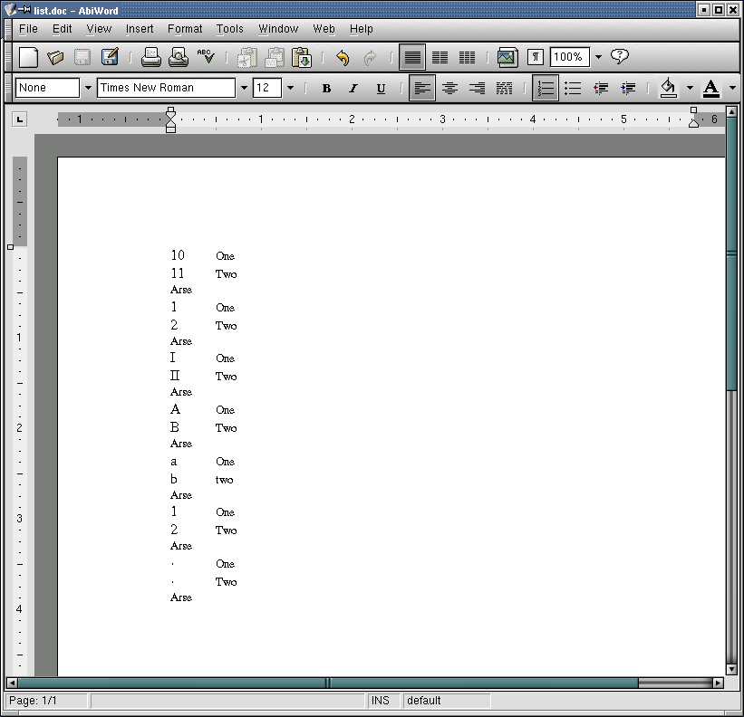Viewport: 744px width, 717px height.
Task: Open font color dropdown arrow
Action: 732,88
